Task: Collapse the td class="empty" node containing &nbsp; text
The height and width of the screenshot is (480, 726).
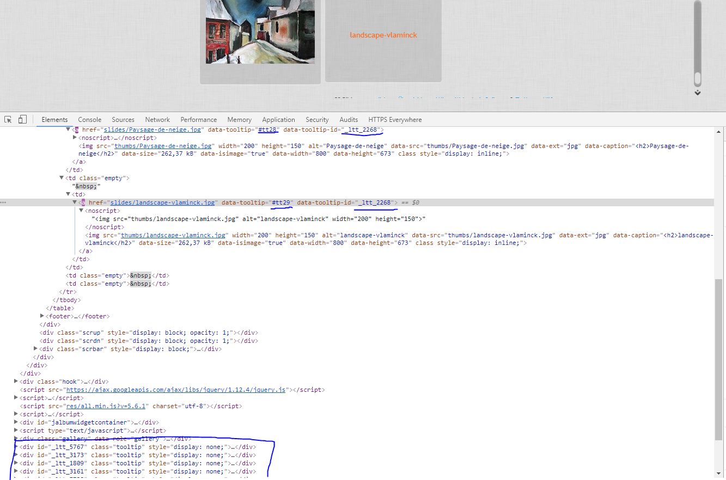Action: pyautogui.click(x=62, y=178)
